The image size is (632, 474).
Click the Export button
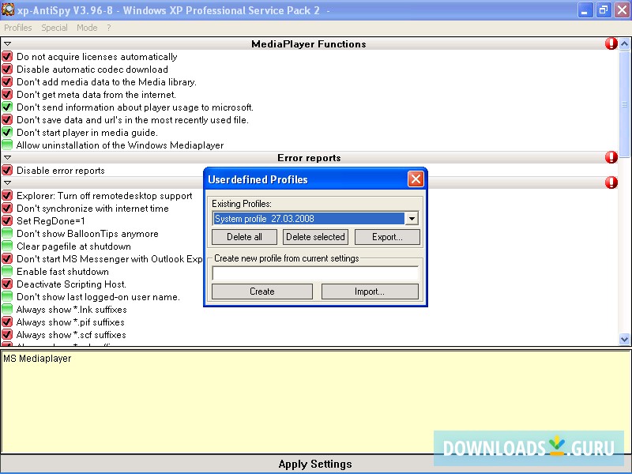(387, 237)
